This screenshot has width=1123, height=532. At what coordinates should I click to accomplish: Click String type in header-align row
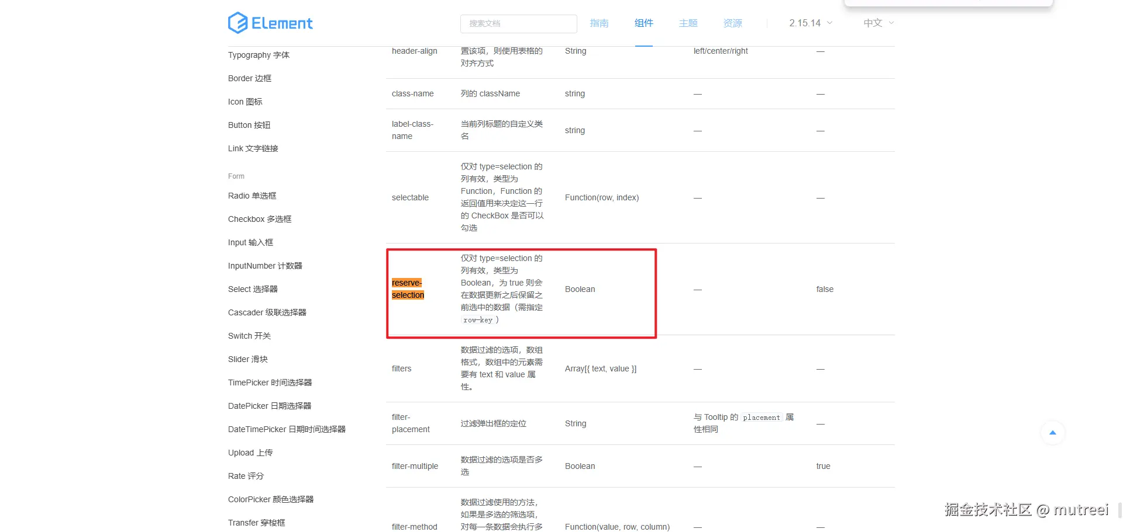(x=576, y=51)
